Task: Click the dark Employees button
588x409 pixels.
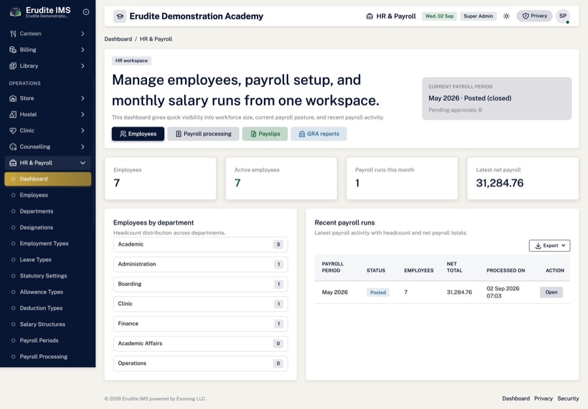Action: pos(138,134)
